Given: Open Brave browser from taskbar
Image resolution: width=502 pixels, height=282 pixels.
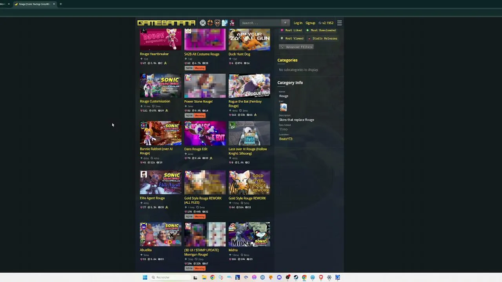Looking at the screenshot, I should (321, 277).
